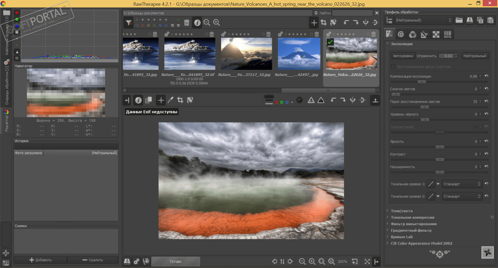Copy the processing profile to the clipboard
Screen dimensions: 498x268
coord(480,20)
